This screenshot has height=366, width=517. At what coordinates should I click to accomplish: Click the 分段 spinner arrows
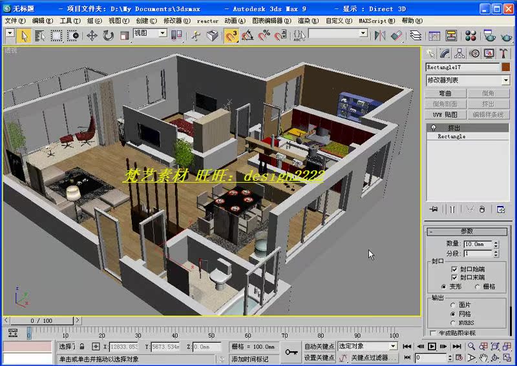tap(496, 253)
